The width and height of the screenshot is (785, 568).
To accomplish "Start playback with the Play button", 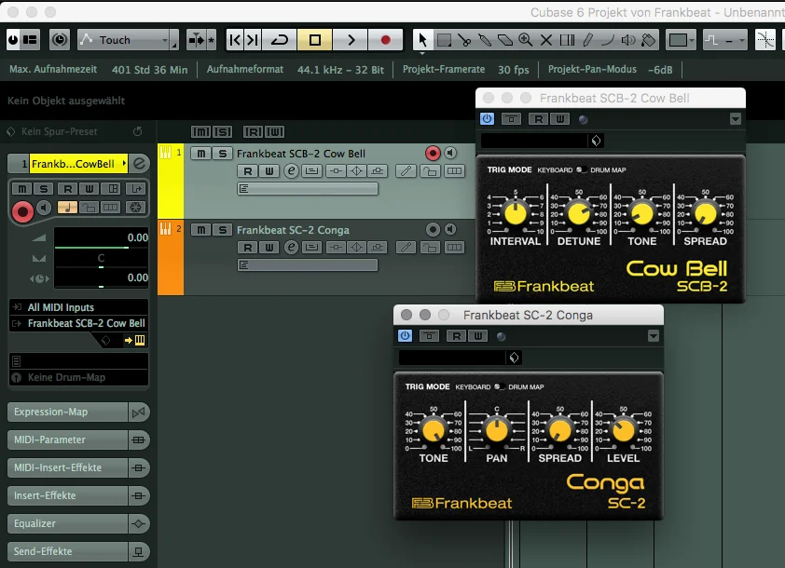I will [351, 39].
